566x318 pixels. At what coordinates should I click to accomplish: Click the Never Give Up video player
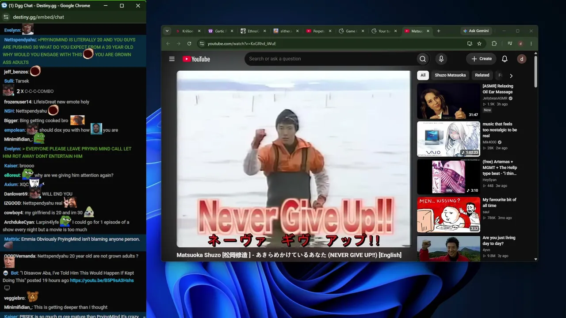coord(294,159)
